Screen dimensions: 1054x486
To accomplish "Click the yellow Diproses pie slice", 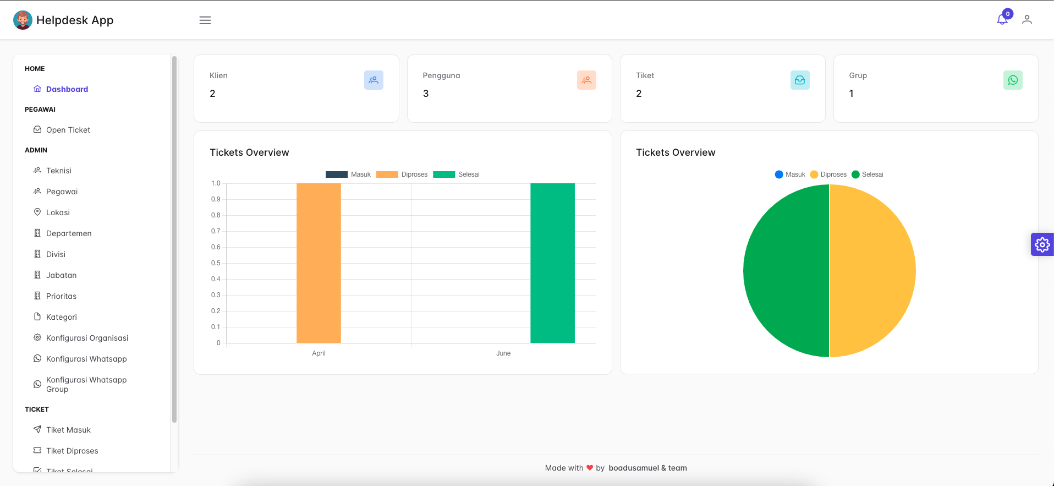I will click(872, 271).
